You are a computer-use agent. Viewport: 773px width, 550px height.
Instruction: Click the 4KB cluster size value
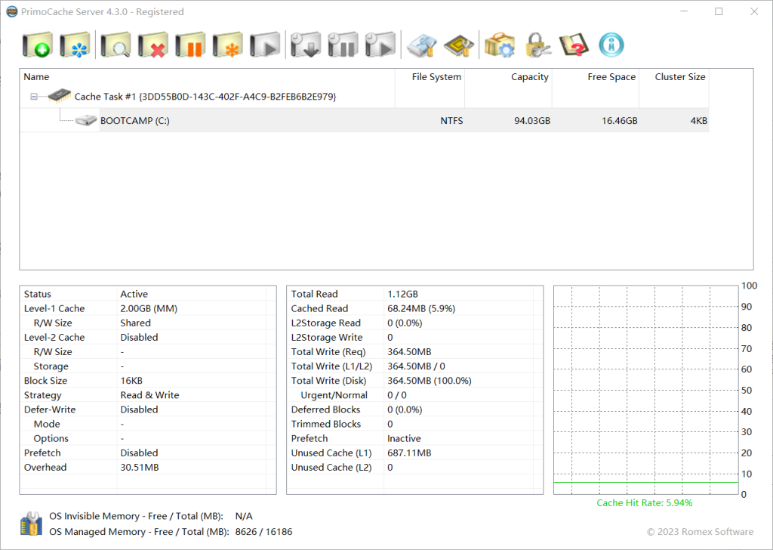tap(698, 121)
